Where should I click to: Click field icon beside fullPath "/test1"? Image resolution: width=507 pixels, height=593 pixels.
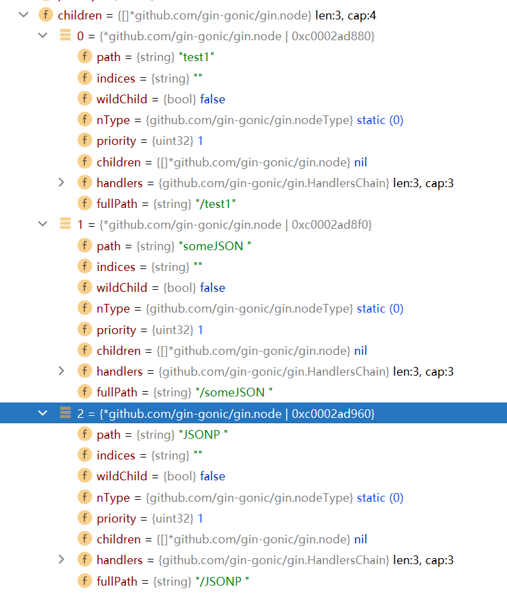point(84,203)
